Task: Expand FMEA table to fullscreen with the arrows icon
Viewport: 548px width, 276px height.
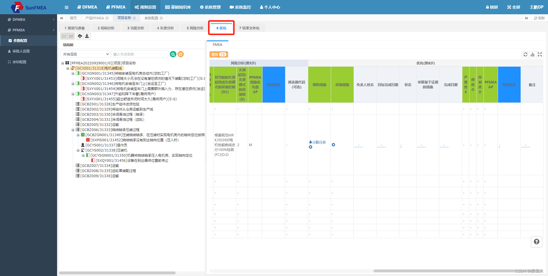Action: click(540, 54)
